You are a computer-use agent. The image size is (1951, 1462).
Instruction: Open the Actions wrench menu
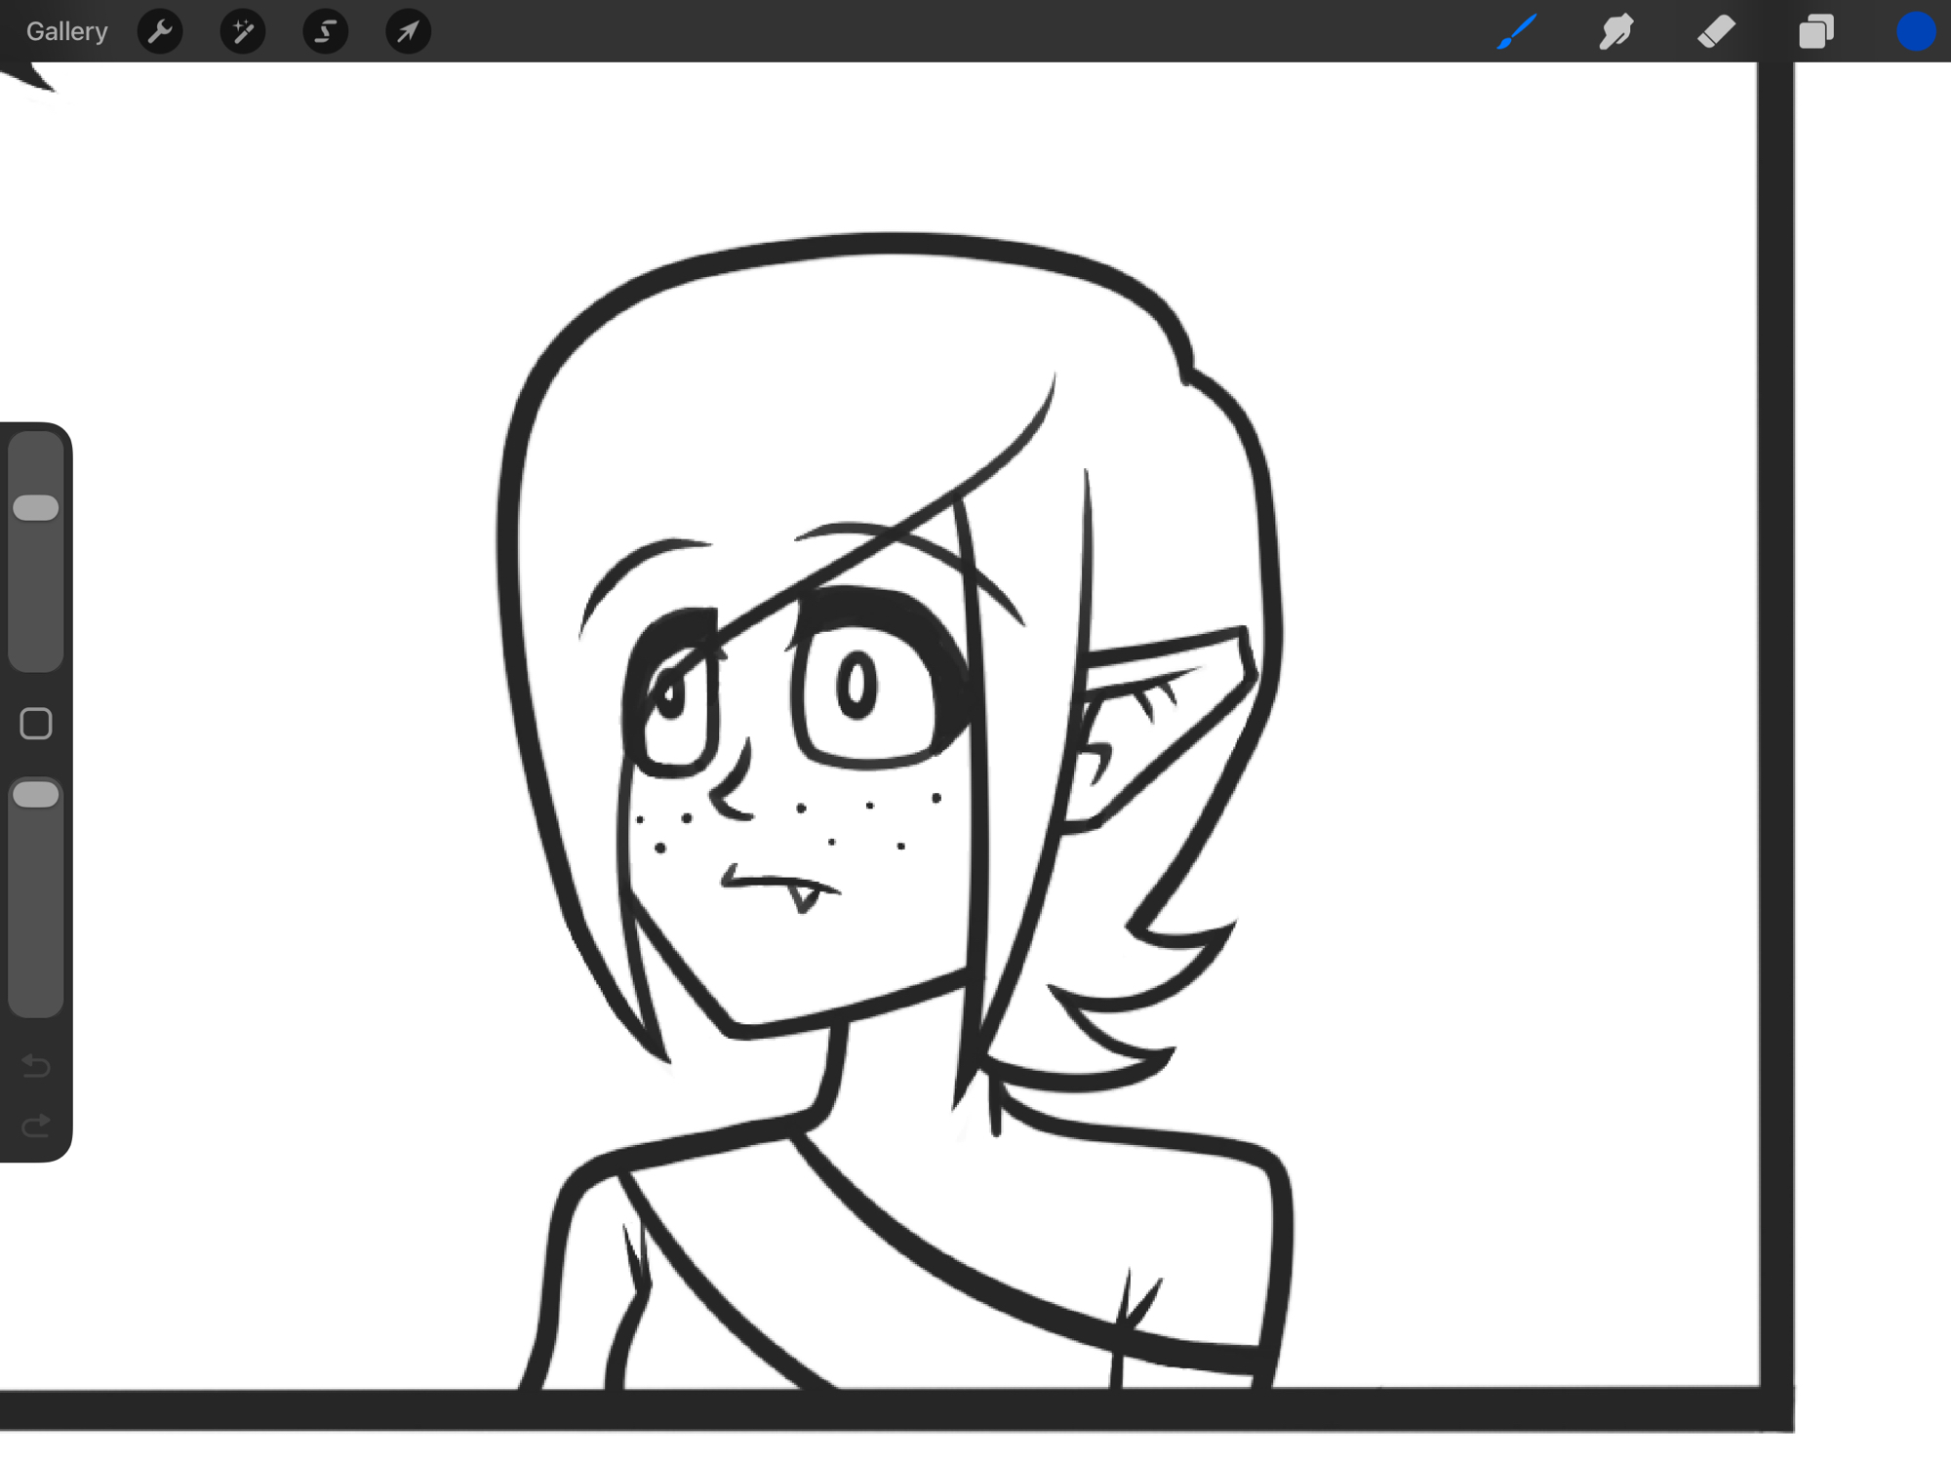coord(160,31)
